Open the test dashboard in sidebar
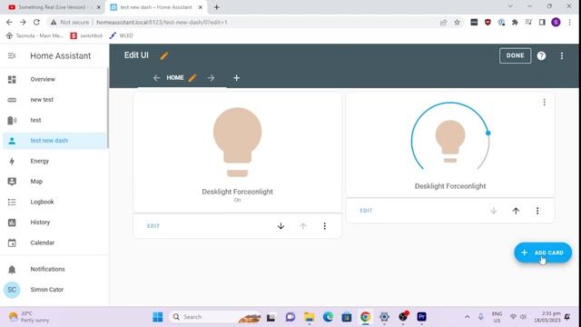Viewport: 581px width, 327px height. point(54,120)
